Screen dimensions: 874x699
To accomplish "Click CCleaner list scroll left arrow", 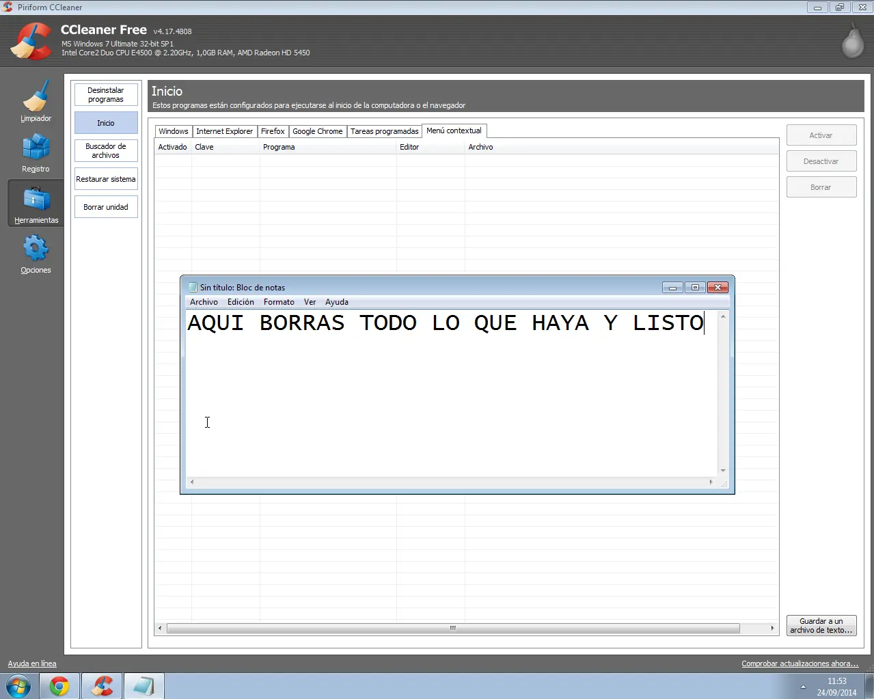I will pos(160,628).
